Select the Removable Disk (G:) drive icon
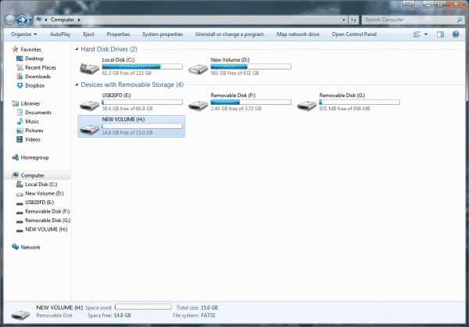This screenshot has width=469, height=327. (307, 105)
